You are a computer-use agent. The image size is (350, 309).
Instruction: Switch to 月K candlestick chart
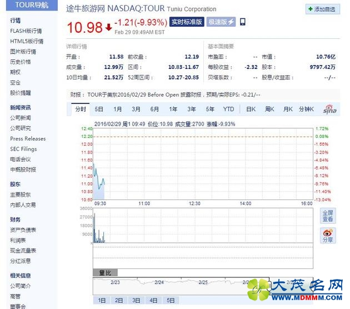tap(288, 109)
